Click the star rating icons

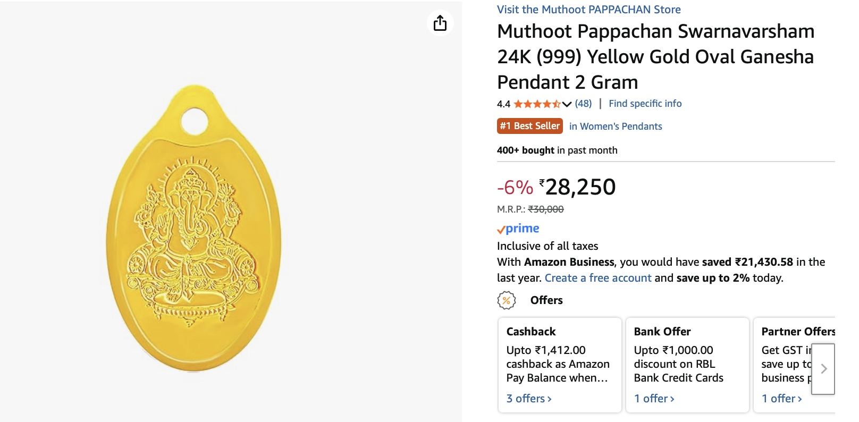point(536,104)
